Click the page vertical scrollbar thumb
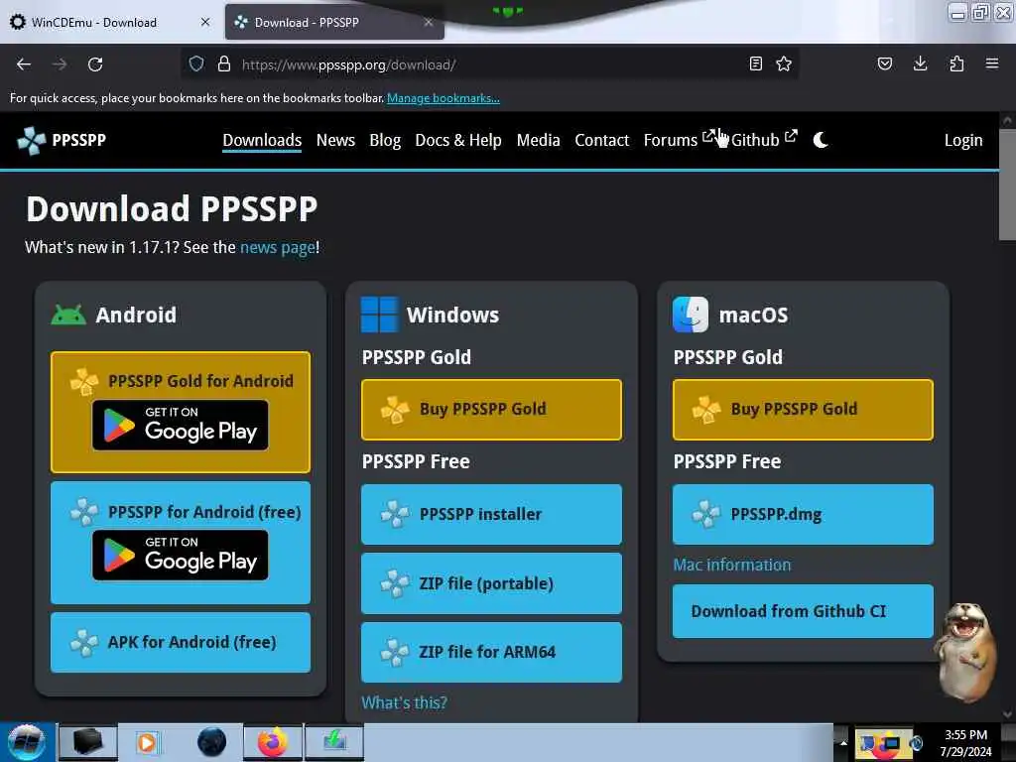This screenshot has height=762, width=1016. pos(1007,185)
